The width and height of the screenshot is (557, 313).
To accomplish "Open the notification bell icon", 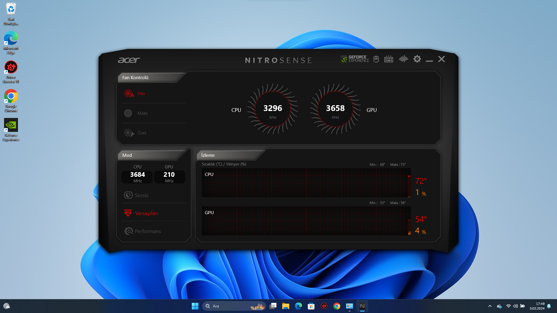I will pos(549,306).
